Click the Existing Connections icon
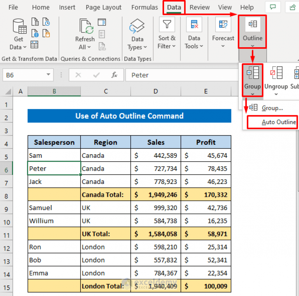 (x=46, y=33)
